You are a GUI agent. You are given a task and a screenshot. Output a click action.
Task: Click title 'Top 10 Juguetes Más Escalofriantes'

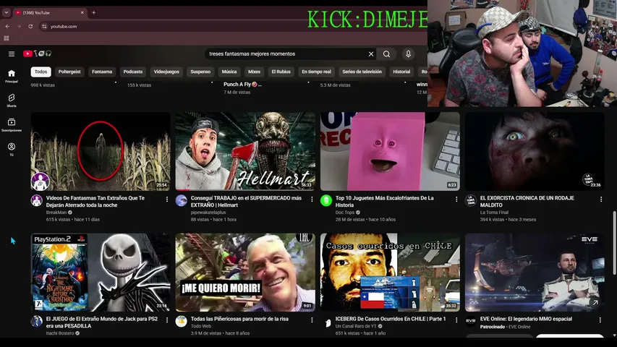(x=384, y=202)
